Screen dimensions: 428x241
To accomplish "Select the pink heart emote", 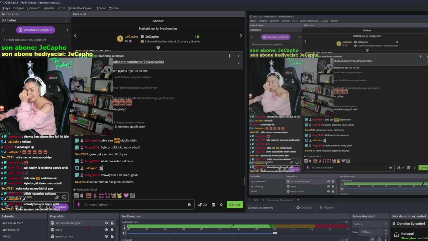I will pos(126,195).
